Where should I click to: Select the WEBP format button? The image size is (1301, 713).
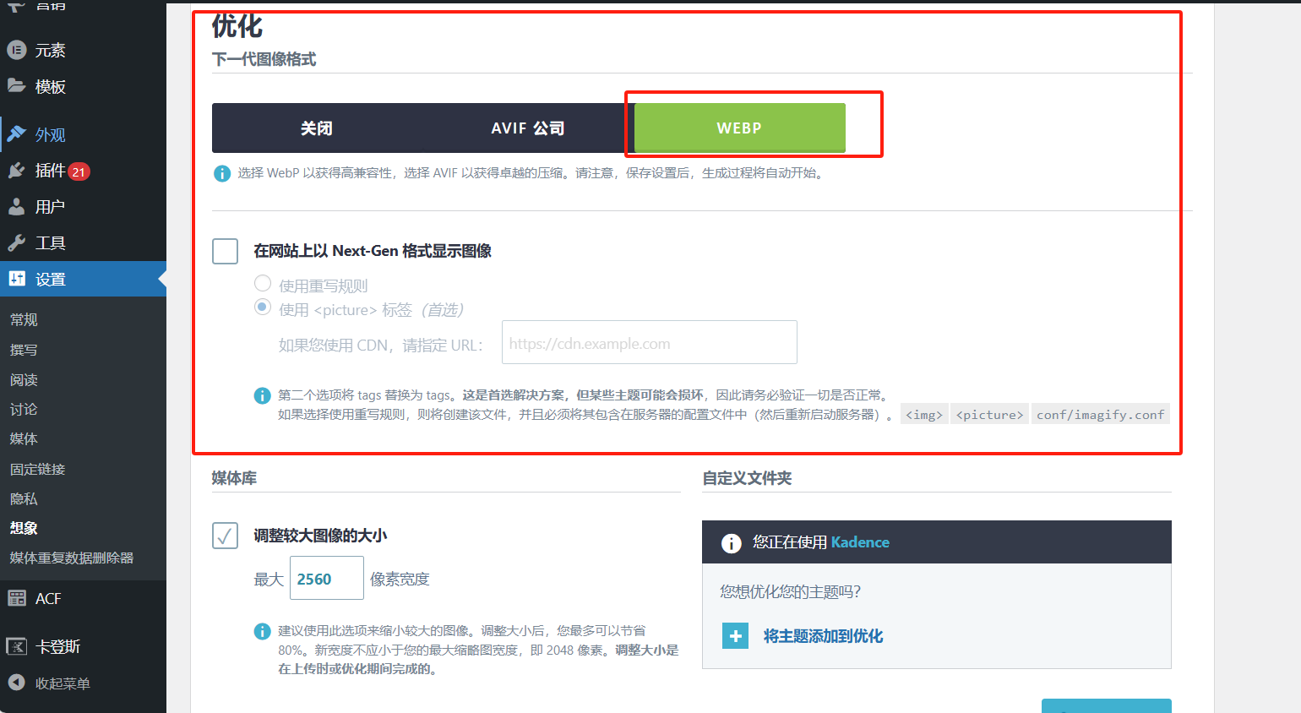pyautogui.click(x=739, y=128)
